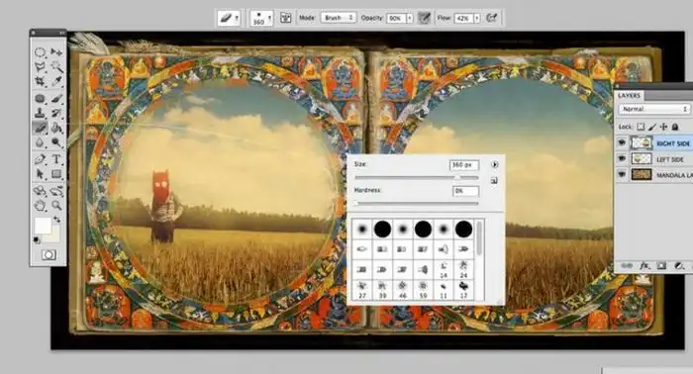Select the Spot Healing Brush tool
The height and width of the screenshot is (374, 693).
(x=40, y=99)
